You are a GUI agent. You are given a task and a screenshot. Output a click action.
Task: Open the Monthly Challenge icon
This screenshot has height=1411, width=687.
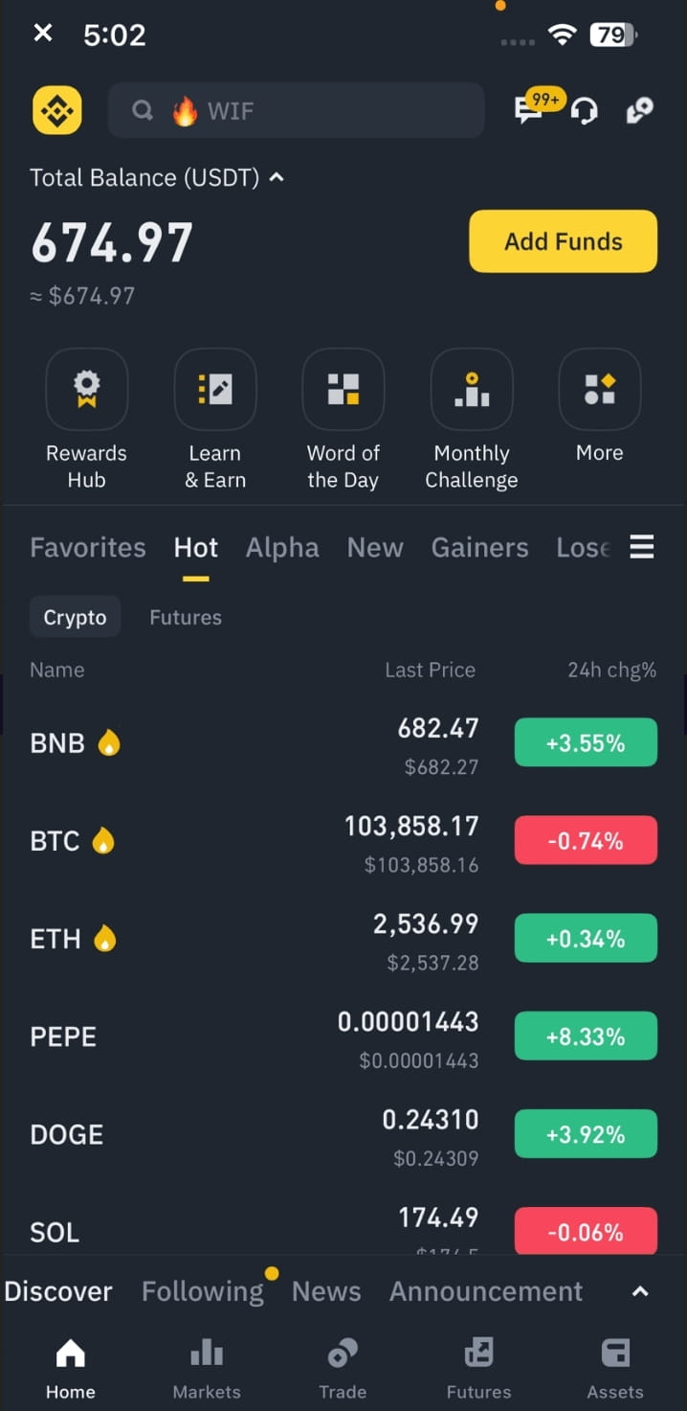click(x=472, y=389)
